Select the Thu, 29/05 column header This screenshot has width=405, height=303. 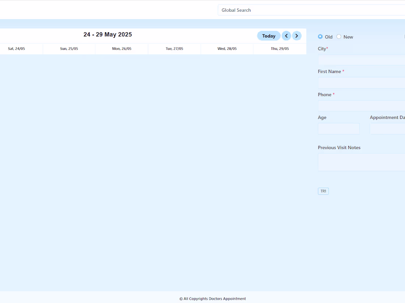279,48
